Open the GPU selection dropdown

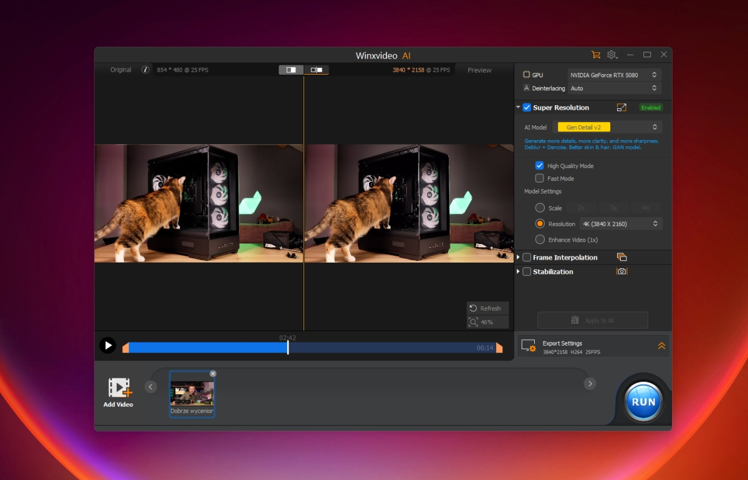point(614,75)
